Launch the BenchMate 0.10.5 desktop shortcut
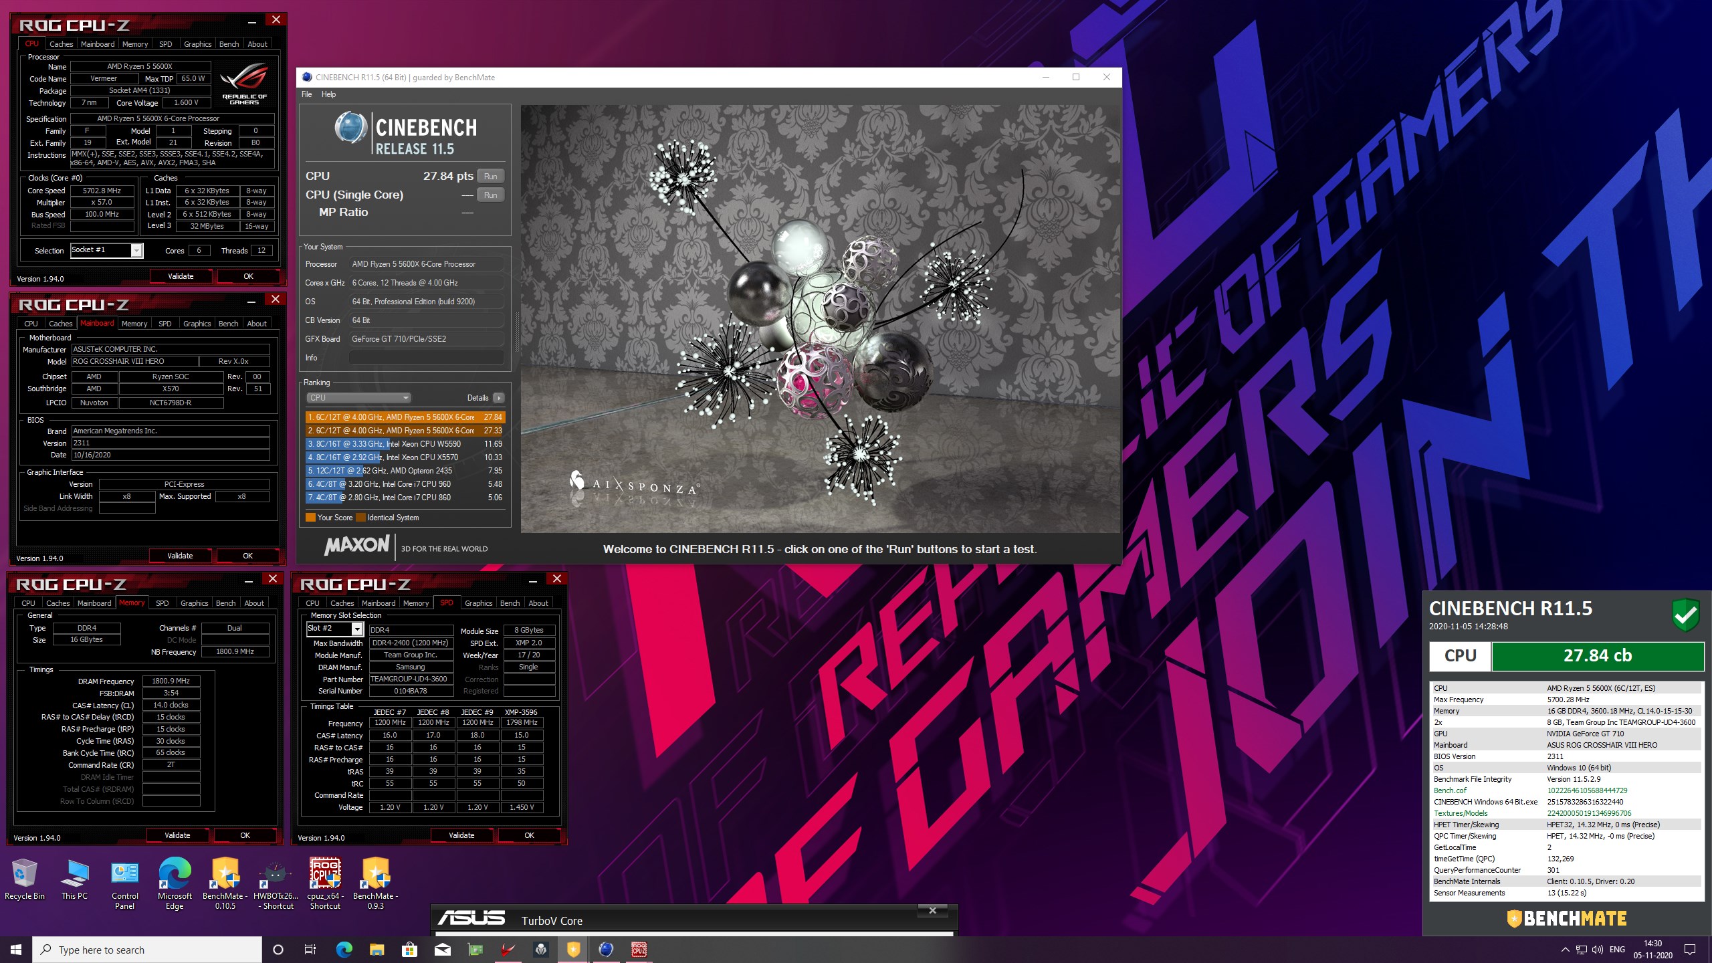The height and width of the screenshot is (963, 1712). [225, 883]
